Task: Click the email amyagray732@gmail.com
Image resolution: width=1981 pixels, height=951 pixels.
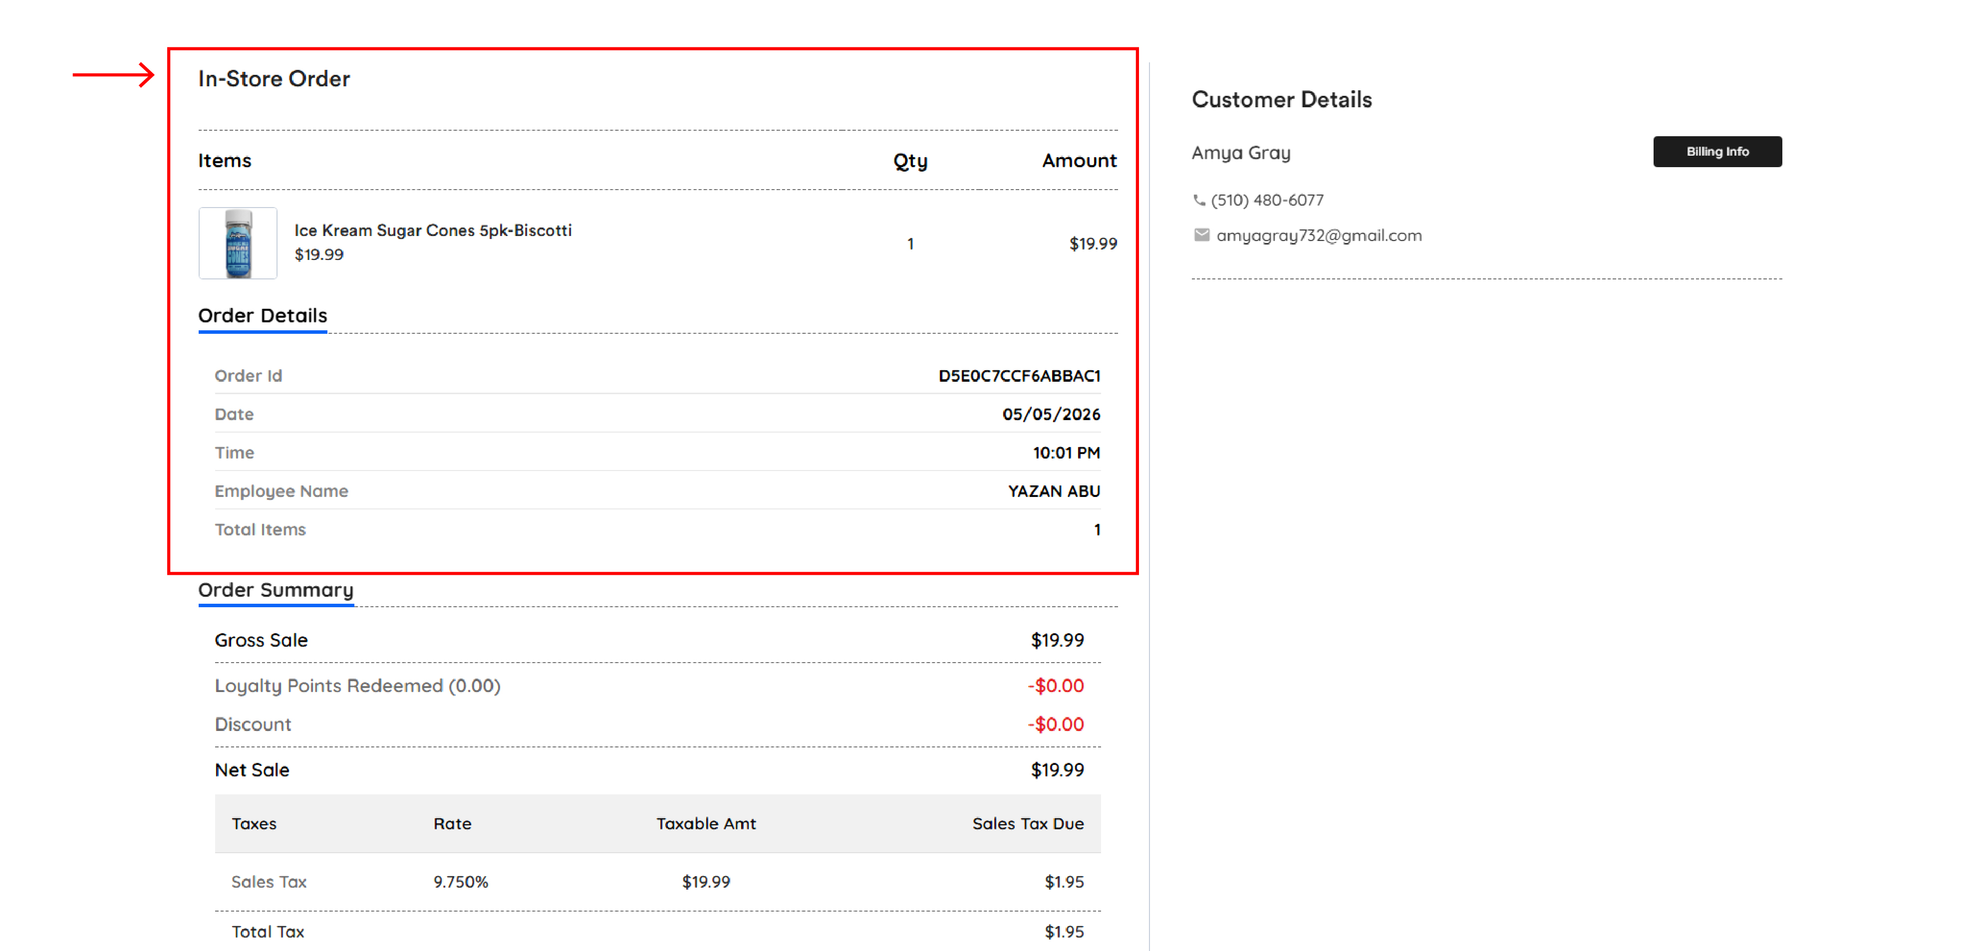Action: tap(1318, 235)
